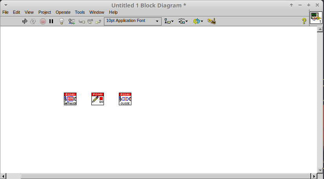Screen dimensions: 324x179
Task: Open the Align Objects dropdown
Action: pyautogui.click(x=169, y=21)
